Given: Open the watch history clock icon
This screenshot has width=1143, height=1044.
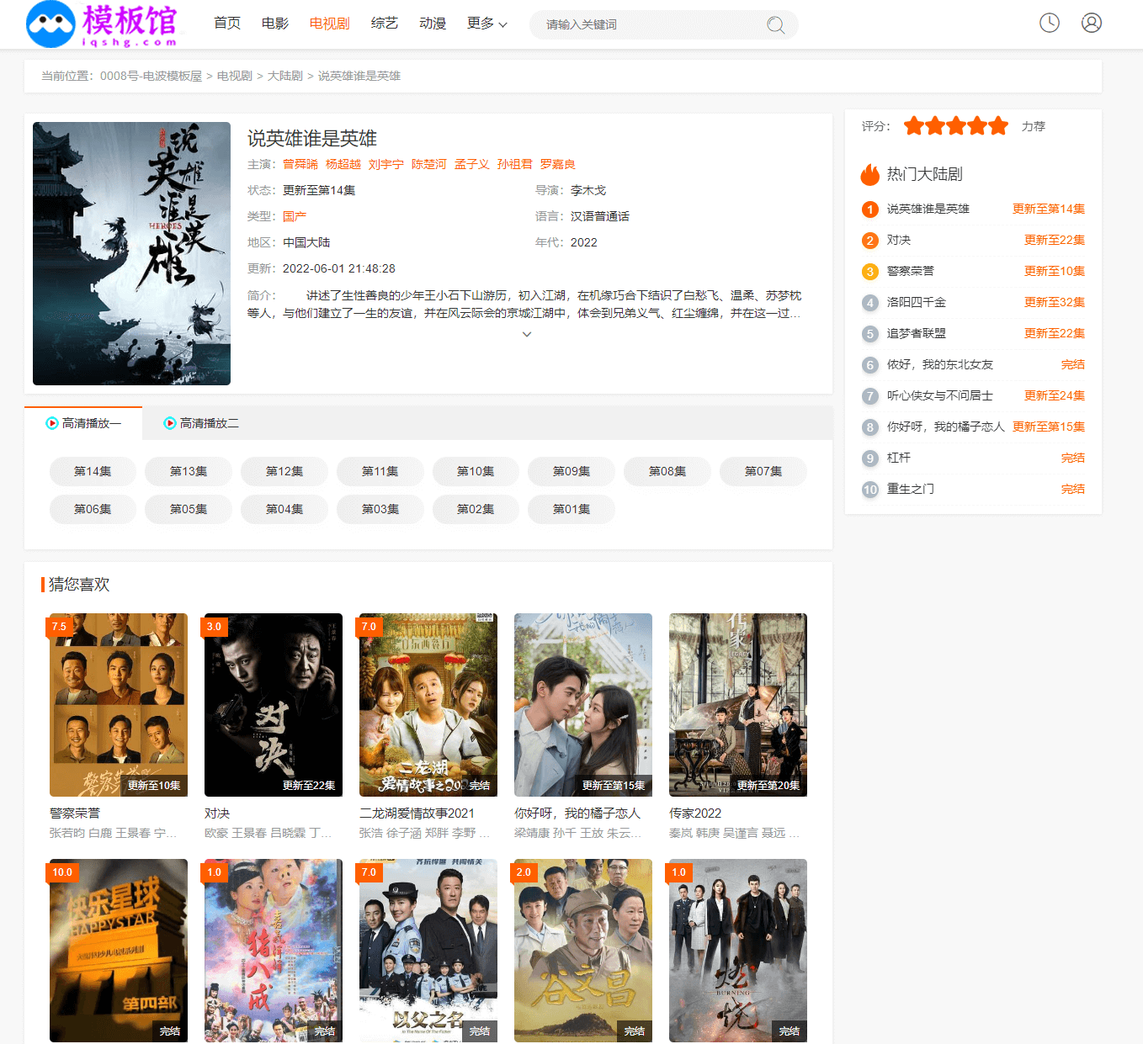Looking at the screenshot, I should (1049, 23).
